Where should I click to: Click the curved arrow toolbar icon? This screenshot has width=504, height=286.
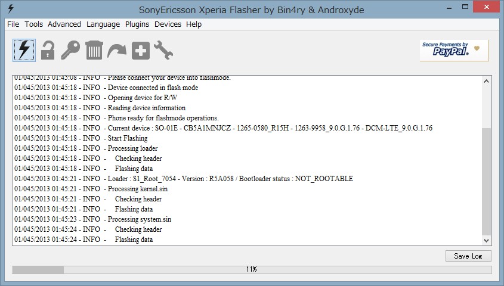[x=117, y=51]
